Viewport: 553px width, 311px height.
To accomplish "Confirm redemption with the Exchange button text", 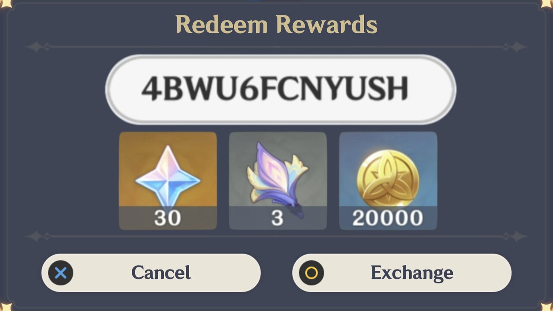I will 412,273.
